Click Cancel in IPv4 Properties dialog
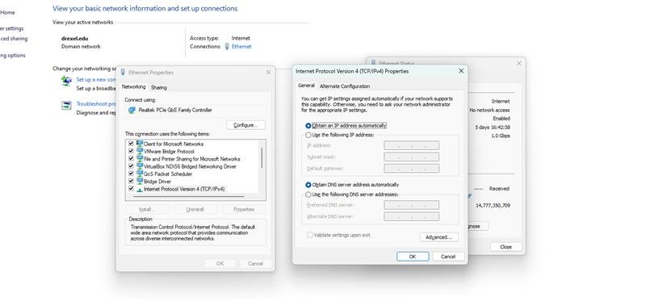Viewport: 646px width, 301px height. pyautogui.click(x=448, y=256)
